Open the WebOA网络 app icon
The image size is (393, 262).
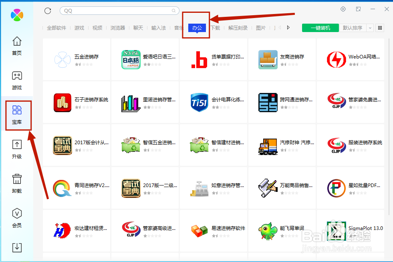tap(337, 60)
